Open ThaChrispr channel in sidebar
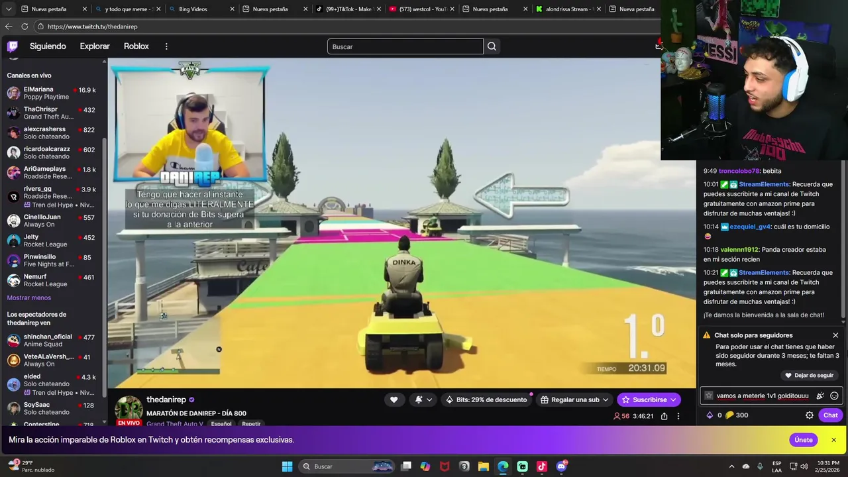Image resolution: width=848 pixels, height=477 pixels. pyautogui.click(x=52, y=113)
